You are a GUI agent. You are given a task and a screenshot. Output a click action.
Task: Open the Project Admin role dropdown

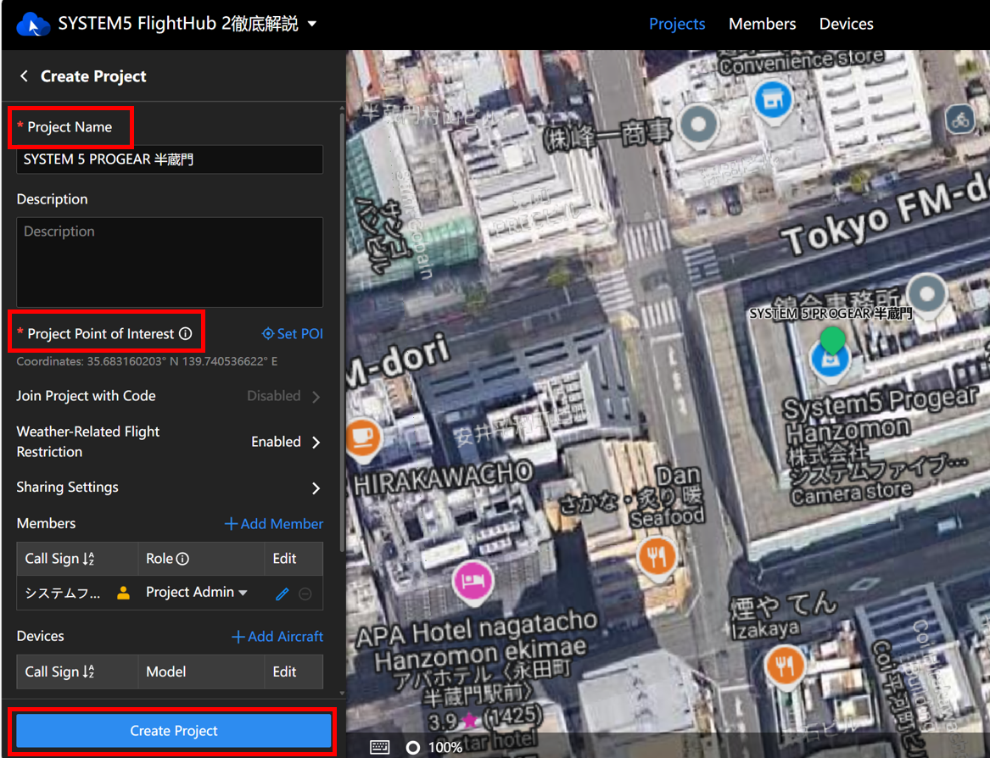click(x=196, y=593)
